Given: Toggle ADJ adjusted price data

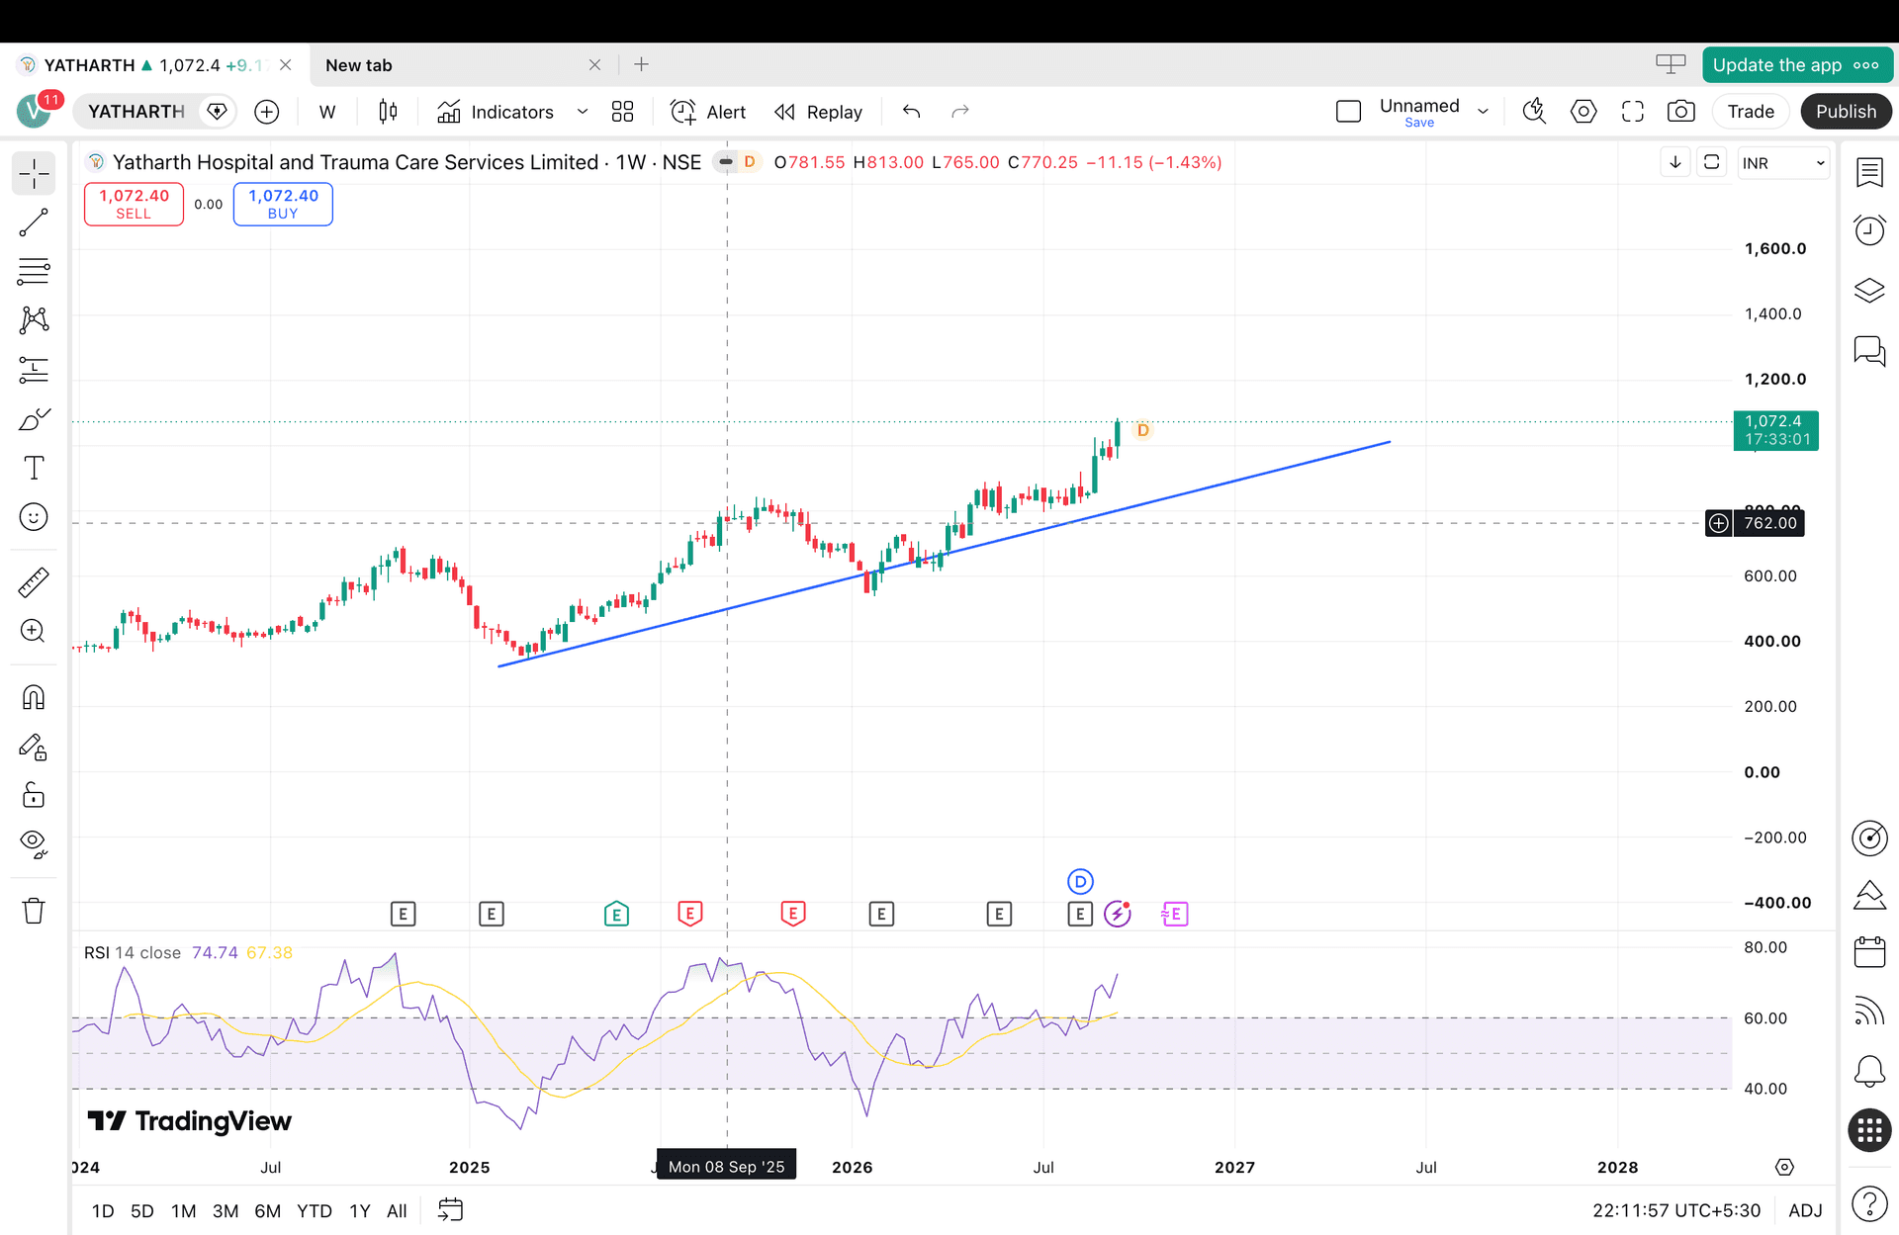Looking at the screenshot, I should (x=1805, y=1210).
